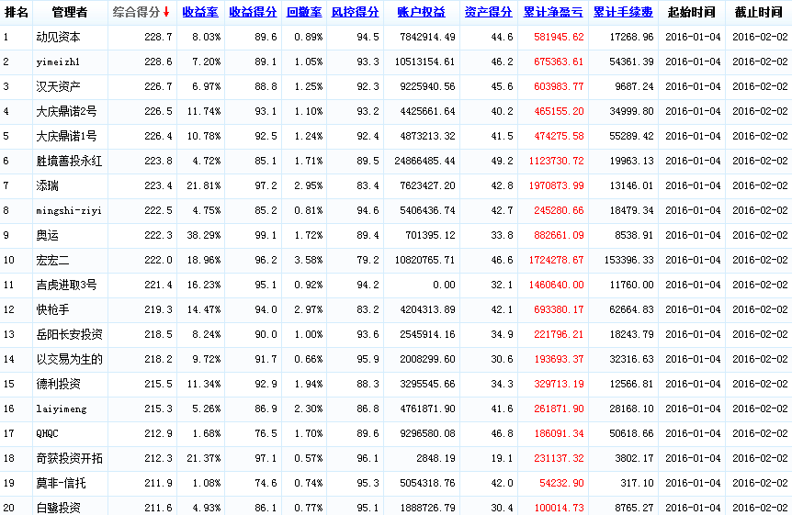Screen dimensions: 792x515
Task: Select manager name yimeizh1
Action: pos(58,62)
